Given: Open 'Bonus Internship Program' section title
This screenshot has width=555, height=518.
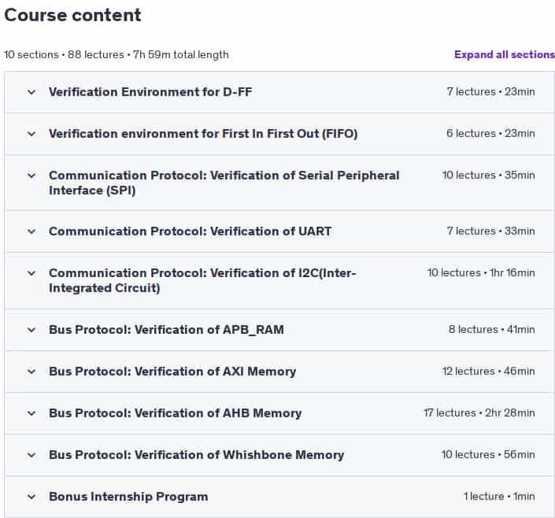Looking at the screenshot, I should click(128, 497).
